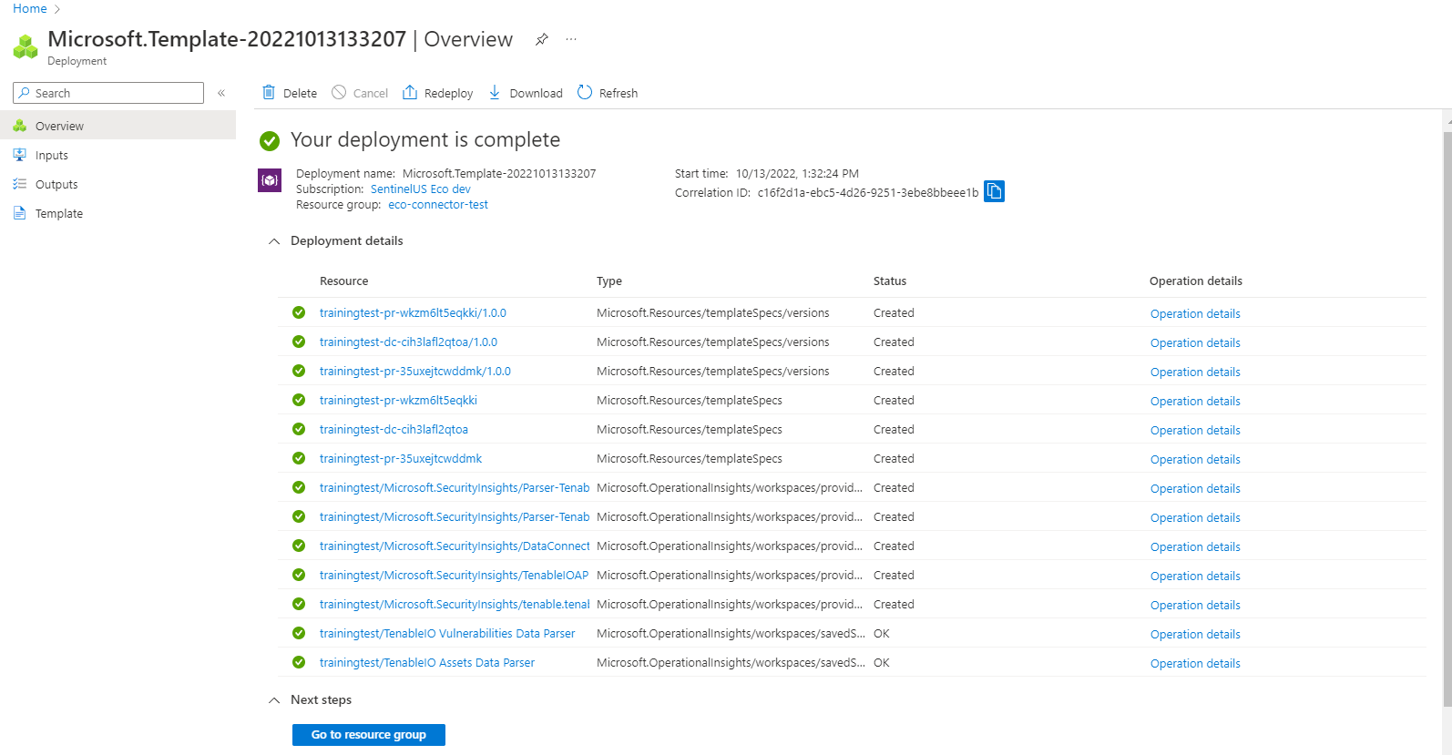Select the Correlation ID value text

[x=868, y=192]
